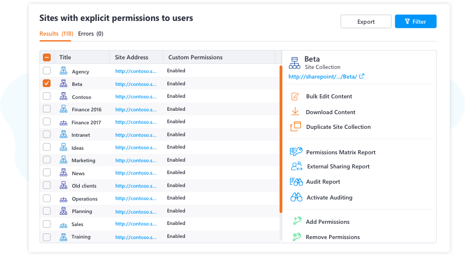Select the Results (118) tab
Viewport: 465px width, 256px height.
click(x=57, y=33)
